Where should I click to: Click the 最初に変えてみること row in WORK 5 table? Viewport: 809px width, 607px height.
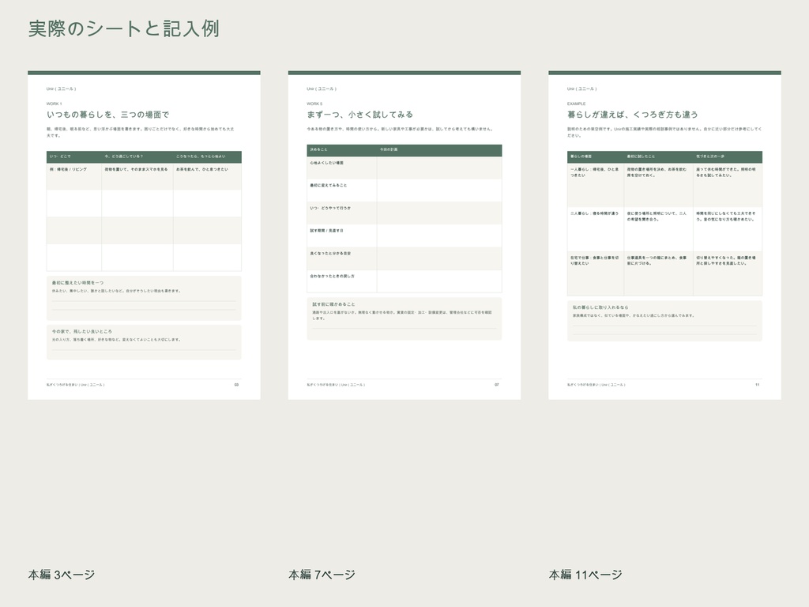tap(404, 190)
